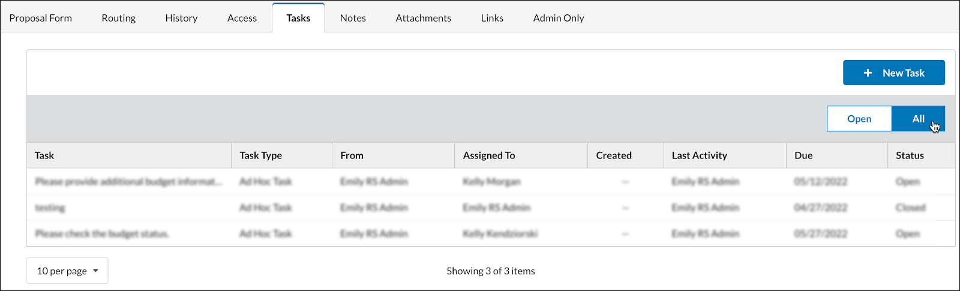960x291 pixels.
Task: Toggle the All tasks filter
Action: (x=918, y=119)
